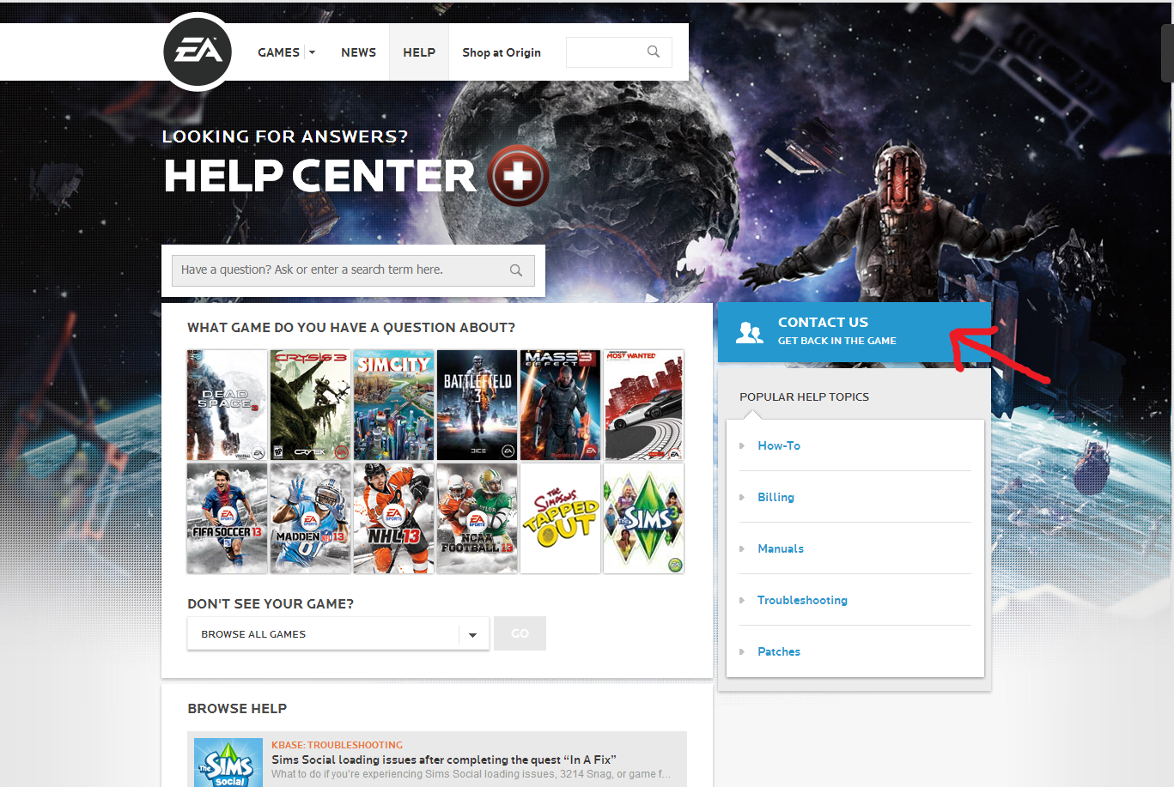Choose the FIFA Soccer 13 game cover
Screen dimensions: 1174x787
click(227, 518)
